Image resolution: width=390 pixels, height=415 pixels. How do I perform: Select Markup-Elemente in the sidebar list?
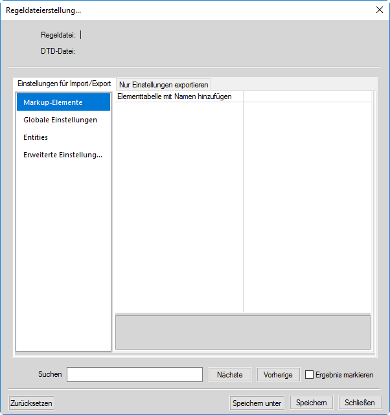[63, 102]
